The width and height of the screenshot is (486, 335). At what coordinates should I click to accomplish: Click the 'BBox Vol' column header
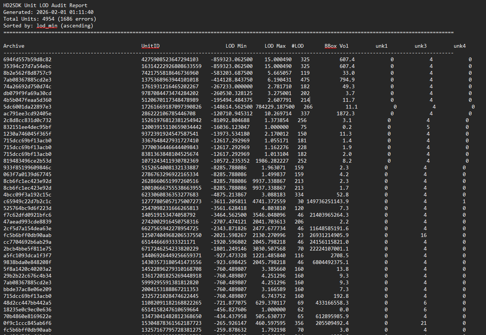(x=337, y=46)
